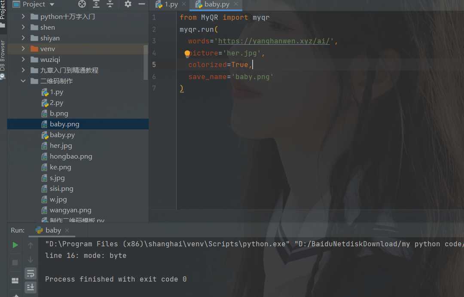
Task: Click Up the Stack Trace arrow
Action: pos(31,245)
